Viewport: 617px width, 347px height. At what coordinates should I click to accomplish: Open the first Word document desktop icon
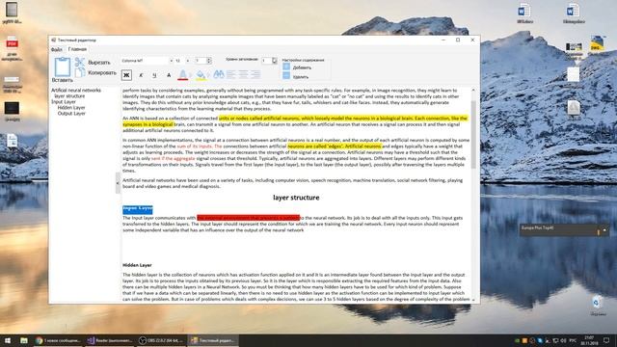coord(524,13)
